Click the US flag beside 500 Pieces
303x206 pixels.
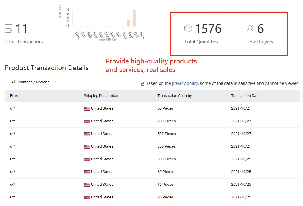click(87, 134)
